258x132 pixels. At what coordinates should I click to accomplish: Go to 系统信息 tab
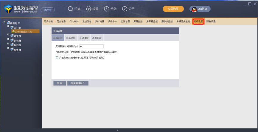click(x=87, y=22)
